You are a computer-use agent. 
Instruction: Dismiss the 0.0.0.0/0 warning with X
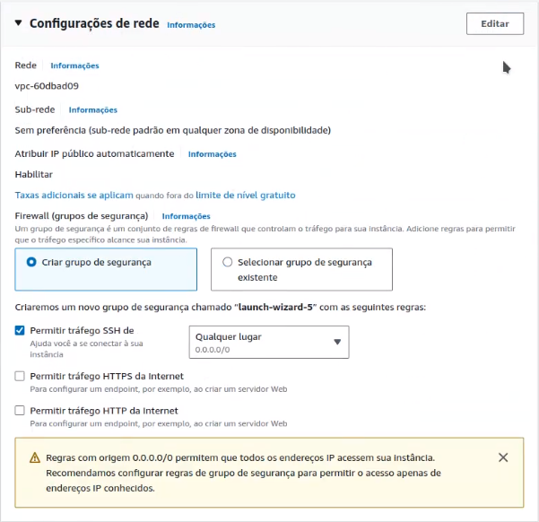click(x=503, y=457)
